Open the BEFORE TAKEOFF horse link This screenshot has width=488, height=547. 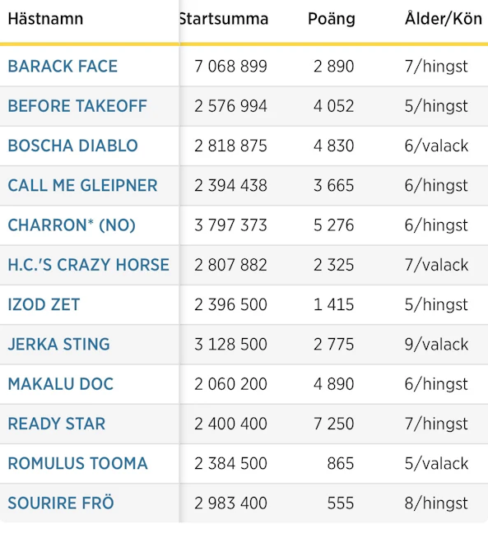[77, 106]
